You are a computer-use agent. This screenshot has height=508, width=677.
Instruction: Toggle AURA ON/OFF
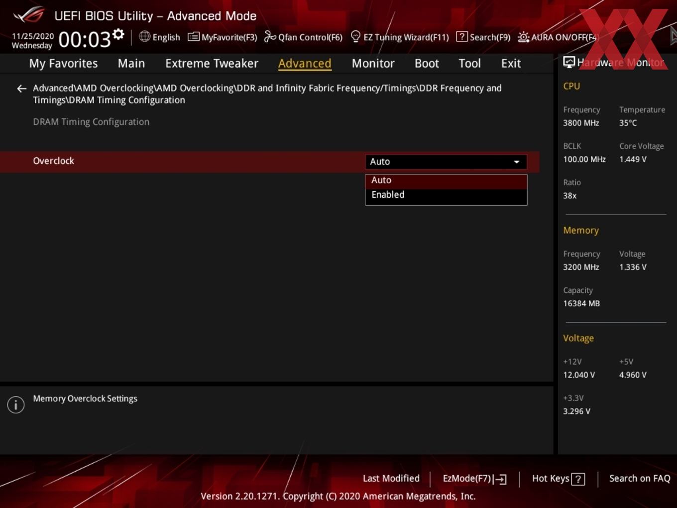coord(557,37)
